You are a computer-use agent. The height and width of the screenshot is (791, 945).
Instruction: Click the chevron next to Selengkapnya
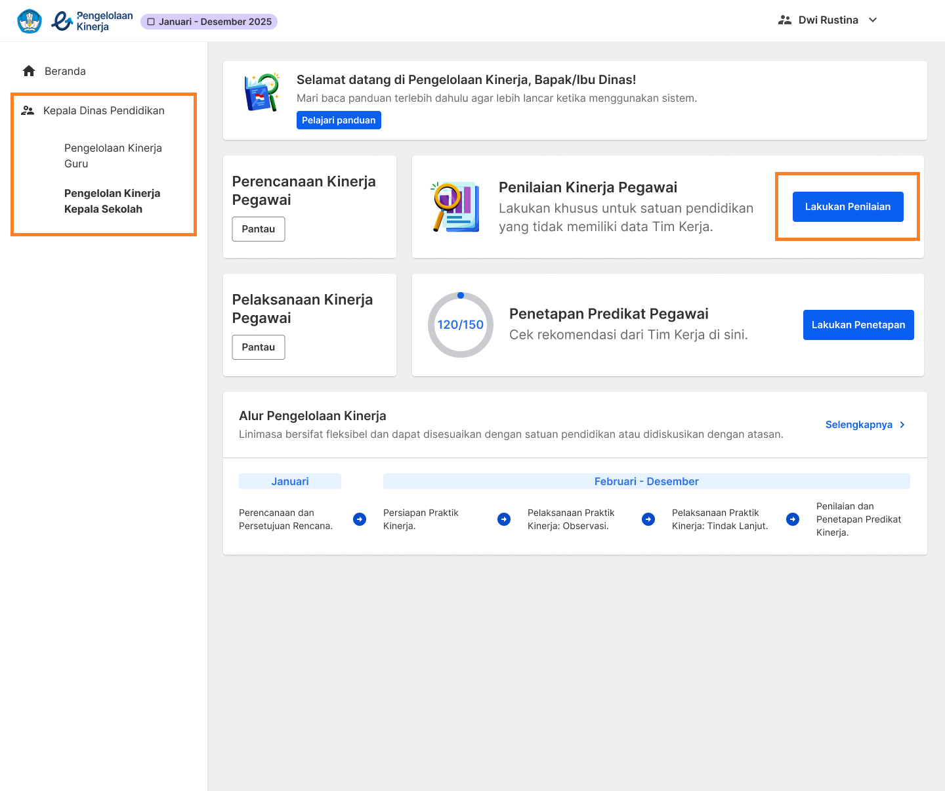pos(902,425)
